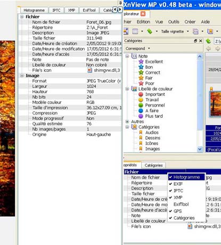The height and width of the screenshot is (245, 221).
Task: Expand the Autres tree node
Action: point(127,121)
